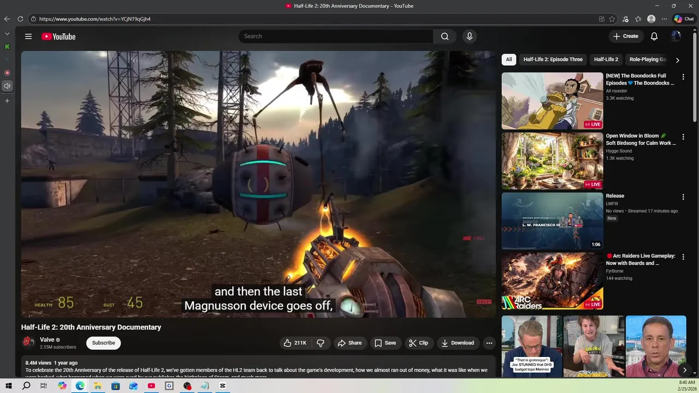Subscribe to the Valve channel
The image size is (699, 393).
103,343
